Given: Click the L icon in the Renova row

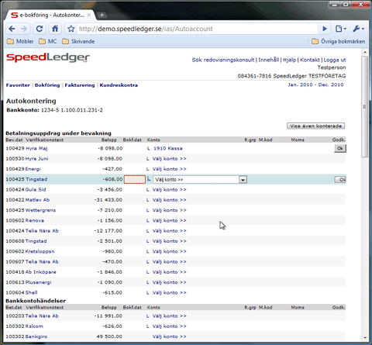Looking at the screenshot, I should point(148,221).
